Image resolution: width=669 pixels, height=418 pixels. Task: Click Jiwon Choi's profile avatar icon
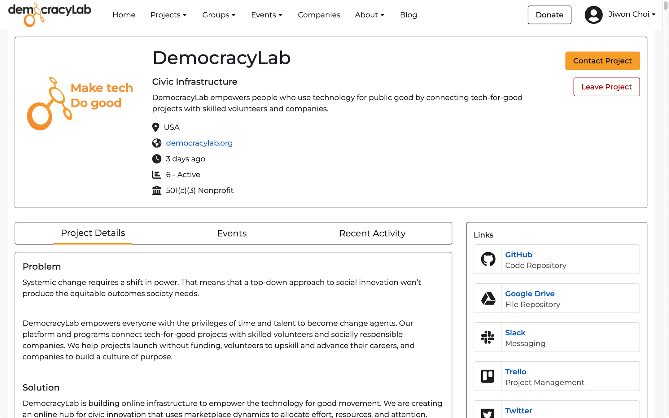(593, 15)
